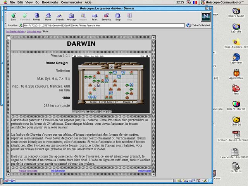Image resolution: width=248 pixels, height=186 pixels.
Task: Open the File menu
Action: coord(12,2)
